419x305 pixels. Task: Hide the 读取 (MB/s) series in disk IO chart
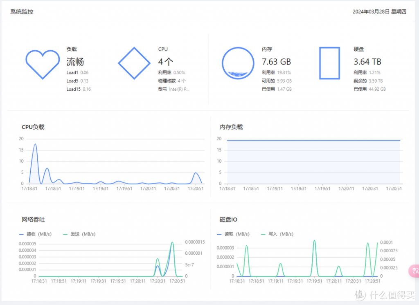pos(237,234)
